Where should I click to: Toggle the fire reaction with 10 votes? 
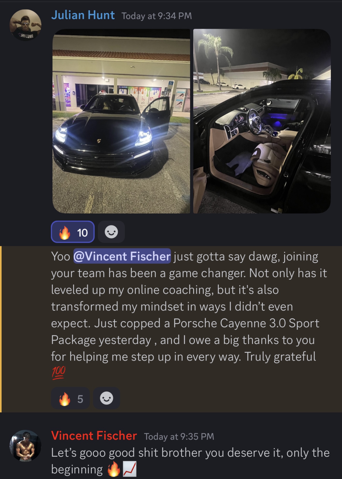click(x=73, y=232)
